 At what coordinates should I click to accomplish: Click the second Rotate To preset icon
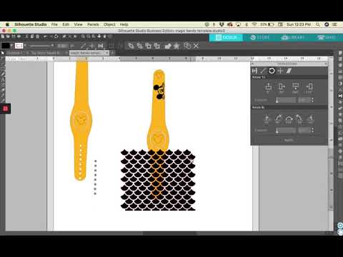coord(282,87)
